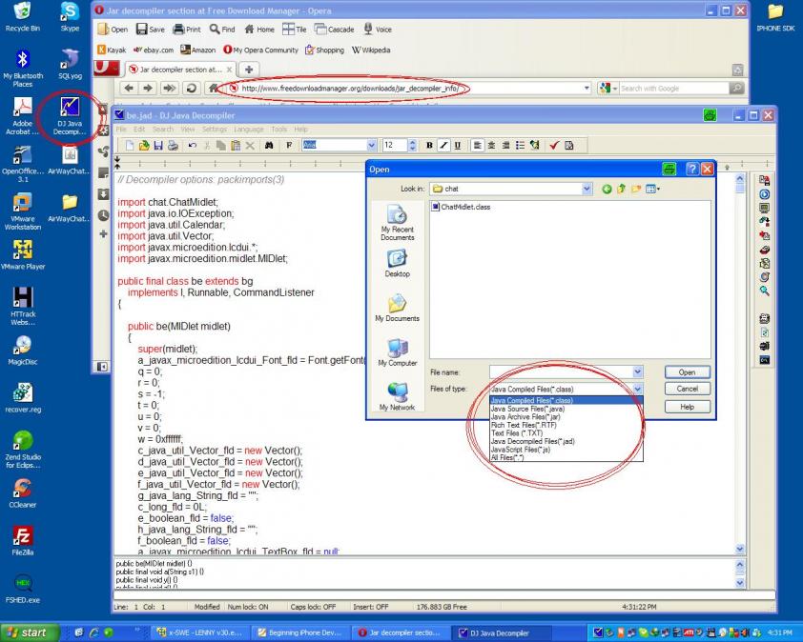Click the Undo icon in decompiler toolbar
Screen dimensions: 803x642
point(193,146)
